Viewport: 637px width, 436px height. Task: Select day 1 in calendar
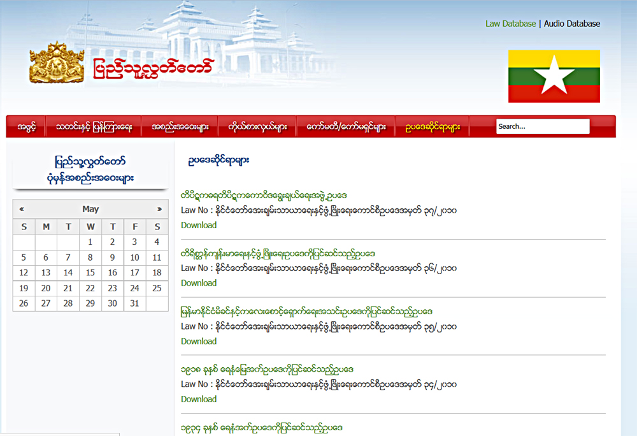coord(90,242)
